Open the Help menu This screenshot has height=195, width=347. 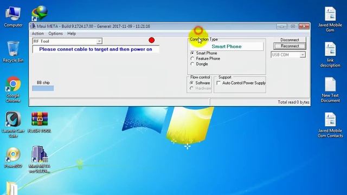72,34
